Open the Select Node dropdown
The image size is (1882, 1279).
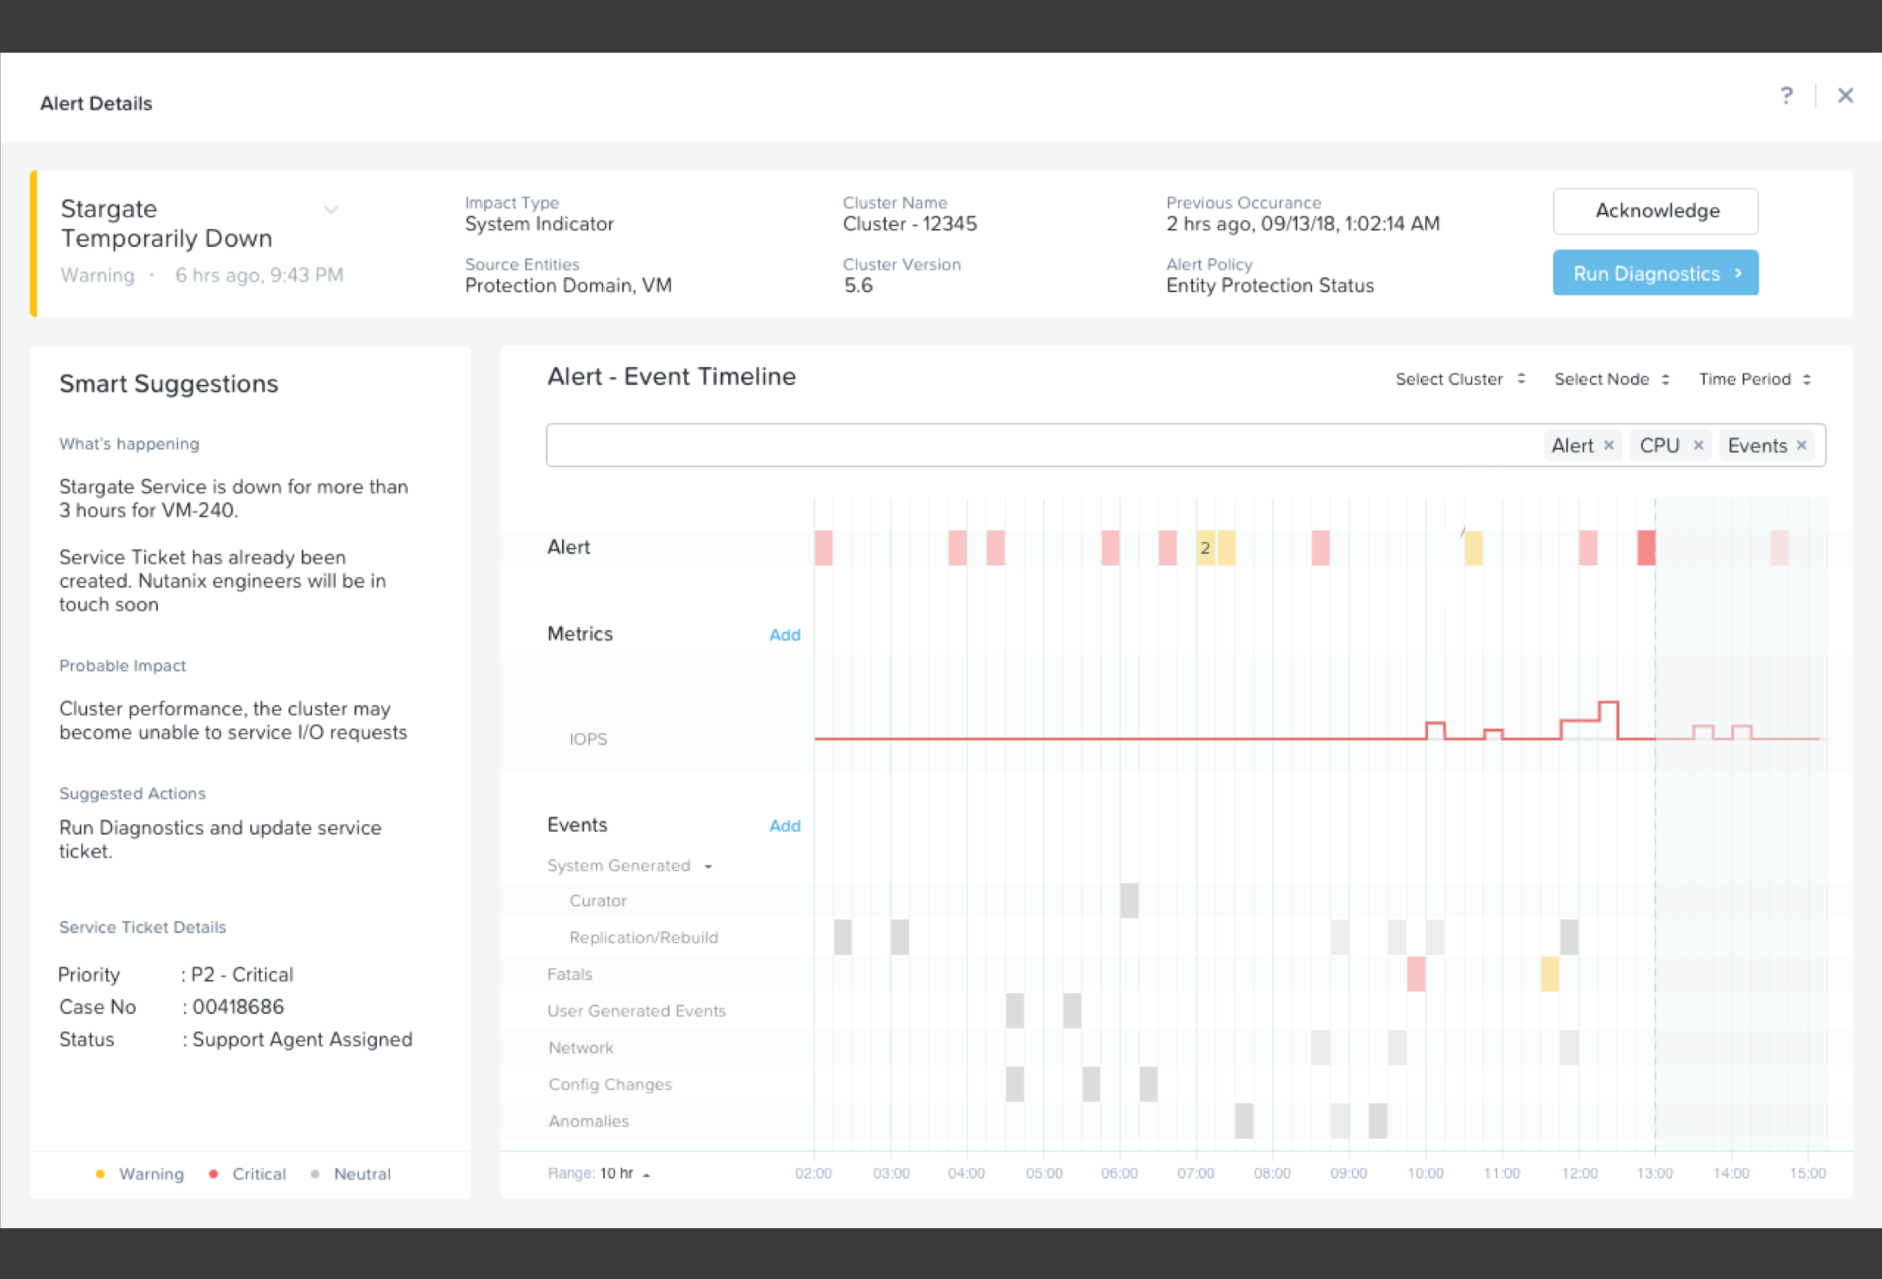1611,379
